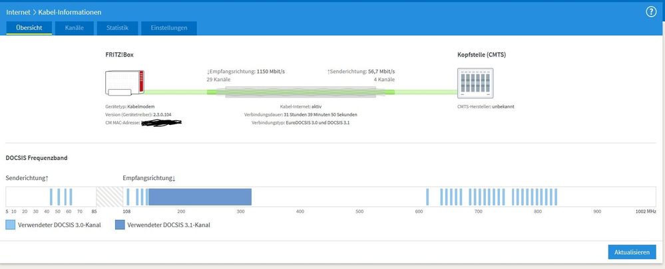Image resolution: width=665 pixels, height=269 pixels.
Task: Click the 'Kopfstelle (CMTS)' heading
Action: [481, 55]
